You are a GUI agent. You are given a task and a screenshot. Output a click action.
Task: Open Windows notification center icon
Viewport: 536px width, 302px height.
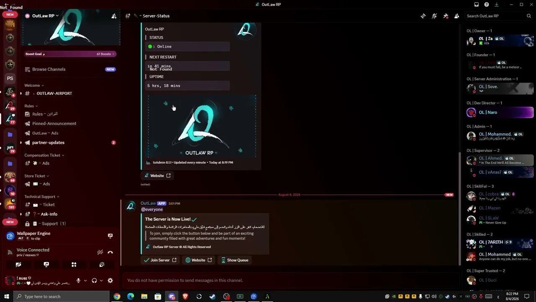(527, 297)
